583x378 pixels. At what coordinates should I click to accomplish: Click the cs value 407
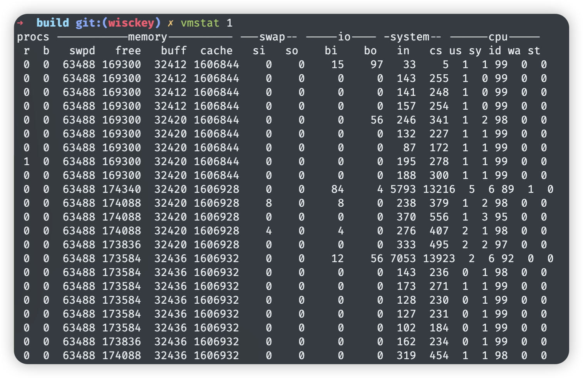coord(439,231)
